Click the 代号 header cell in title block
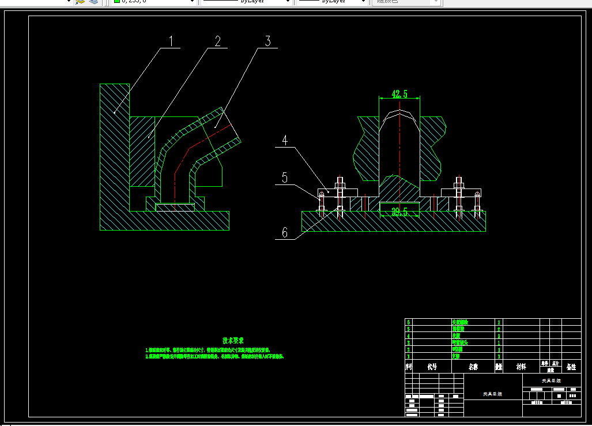This screenshot has height=426, width=592. point(432,366)
